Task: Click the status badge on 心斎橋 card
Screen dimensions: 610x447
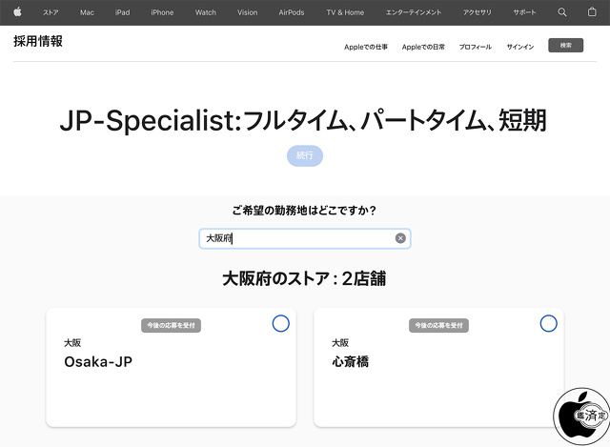Action: click(438, 325)
